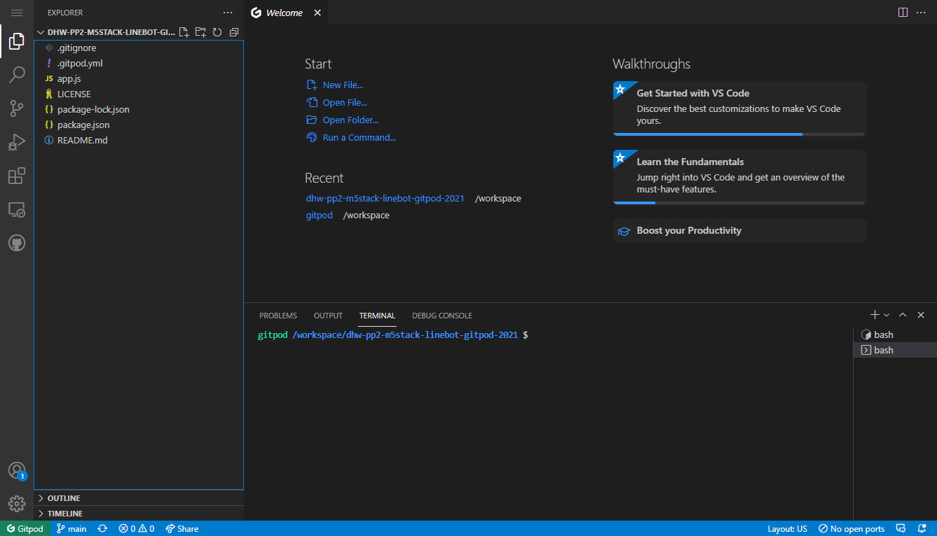Open Boost your Productivity walkthrough

tap(739, 230)
